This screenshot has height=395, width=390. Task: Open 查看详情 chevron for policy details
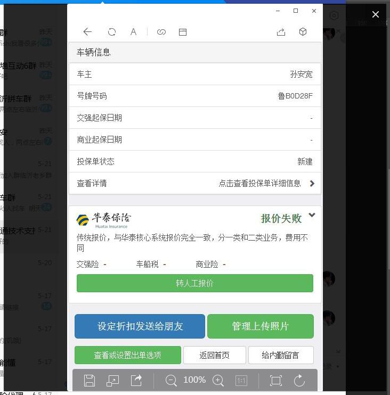312,183
